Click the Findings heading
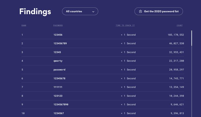The image size is (201, 117). pos(35,12)
